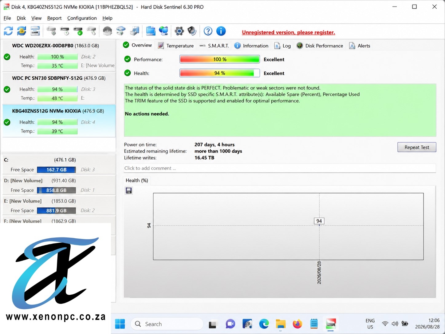Switch to the Temperature tab

[x=176, y=46]
